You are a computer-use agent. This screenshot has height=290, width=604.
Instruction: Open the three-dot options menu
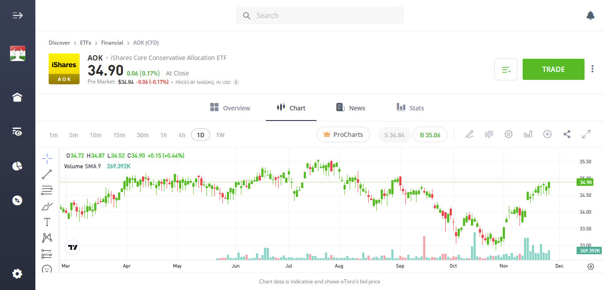click(592, 69)
